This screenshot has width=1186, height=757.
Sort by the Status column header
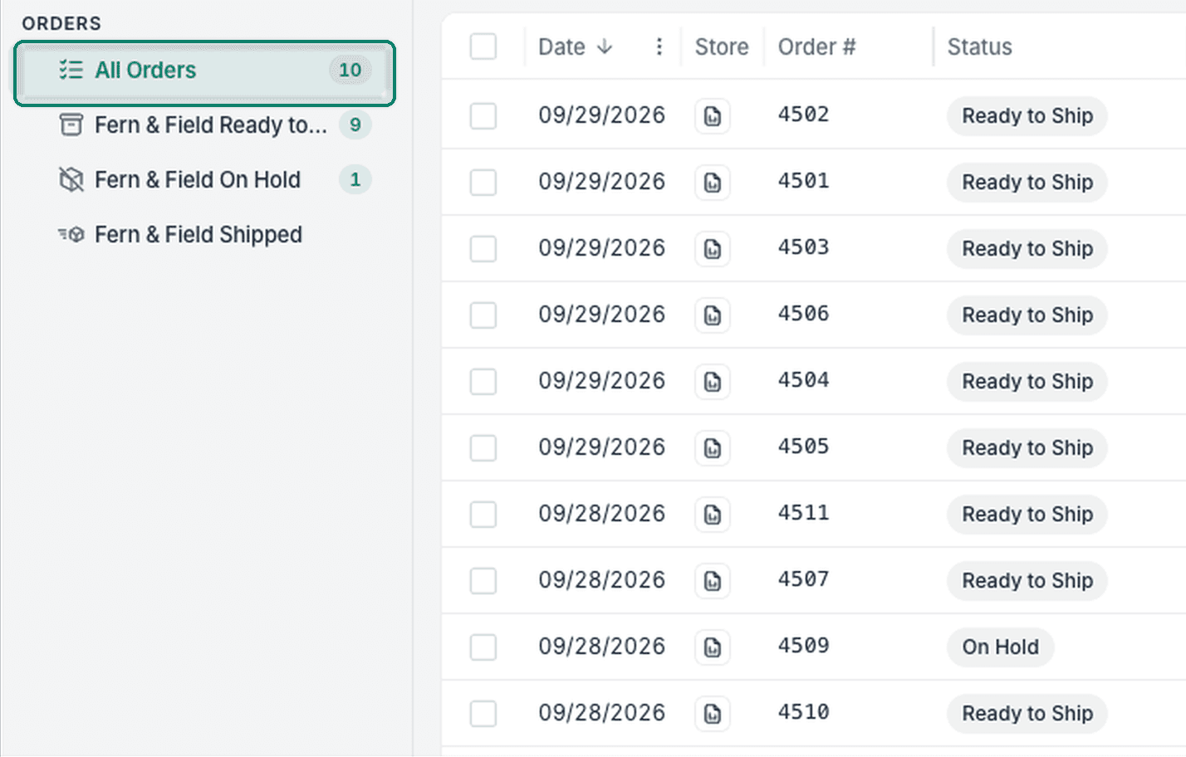[980, 47]
